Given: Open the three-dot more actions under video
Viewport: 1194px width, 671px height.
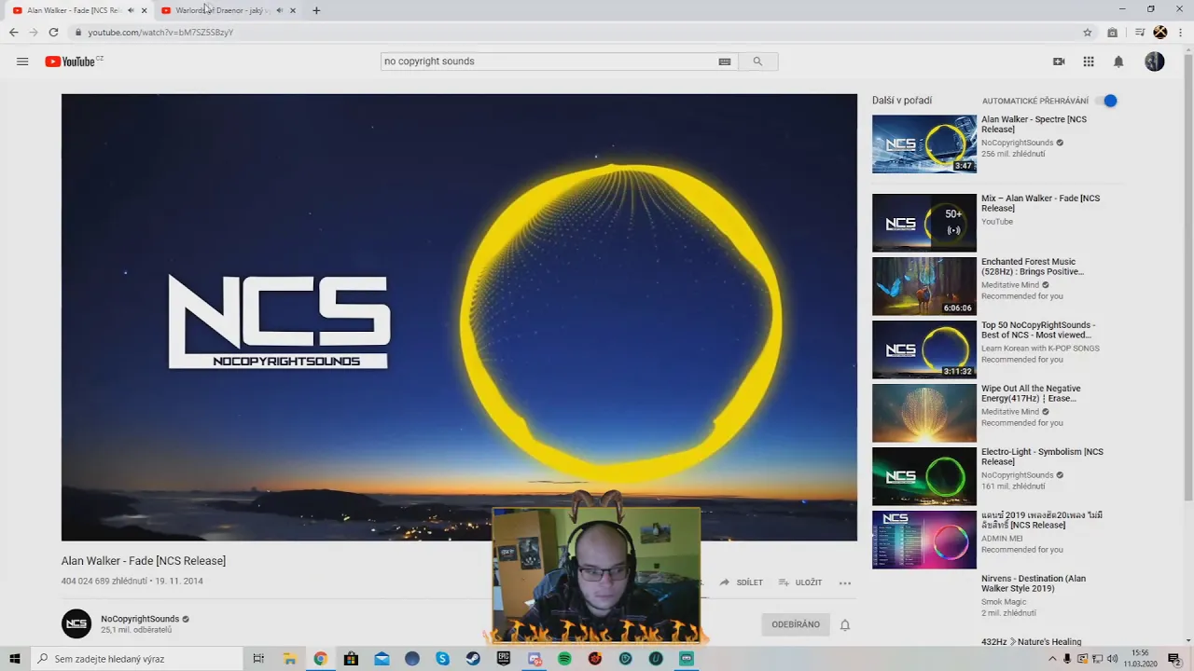Looking at the screenshot, I should click(x=845, y=582).
